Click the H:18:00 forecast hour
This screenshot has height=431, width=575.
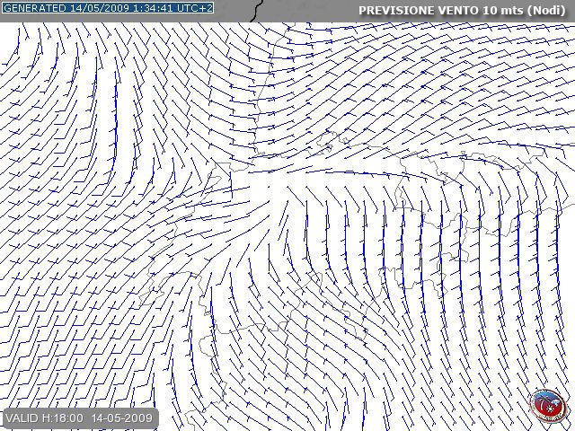pos(63,418)
